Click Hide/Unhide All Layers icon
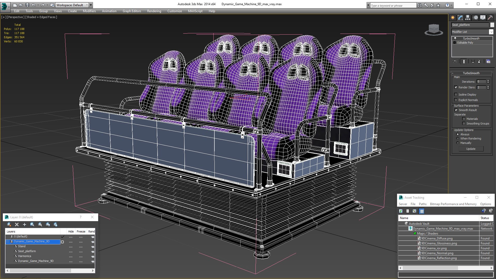This screenshot has width=496, height=279. 48,224
